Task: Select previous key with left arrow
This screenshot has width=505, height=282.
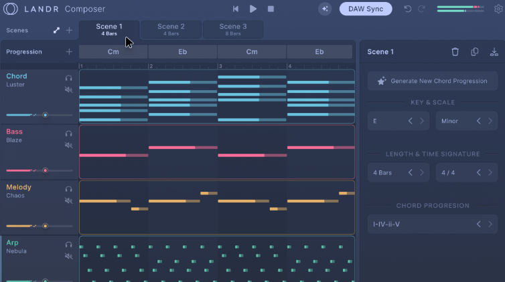Action: point(411,121)
